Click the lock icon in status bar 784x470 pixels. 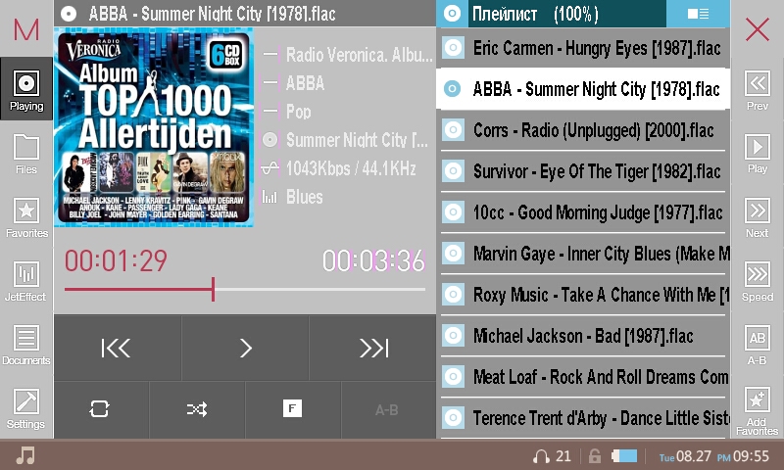tap(595, 455)
